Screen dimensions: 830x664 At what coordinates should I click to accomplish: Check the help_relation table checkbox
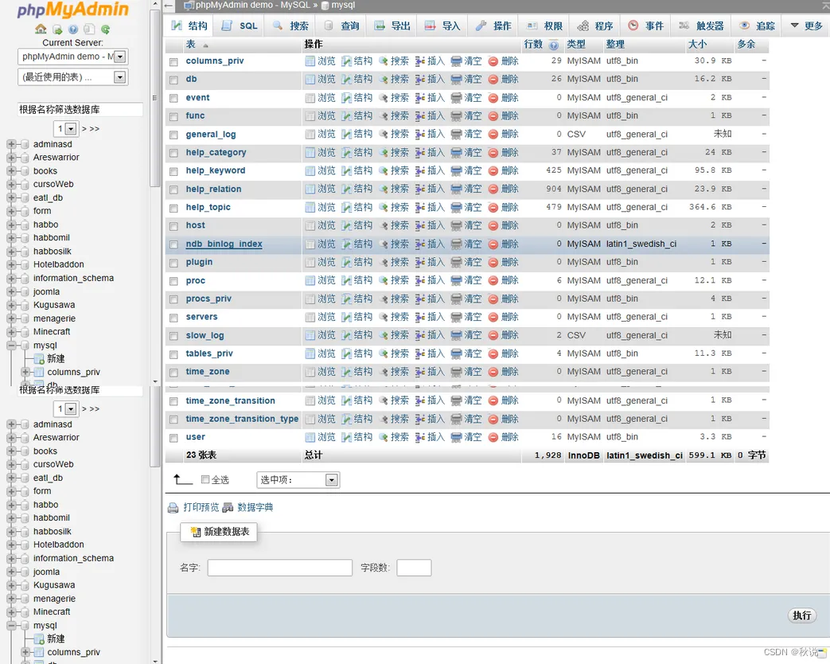coord(173,189)
